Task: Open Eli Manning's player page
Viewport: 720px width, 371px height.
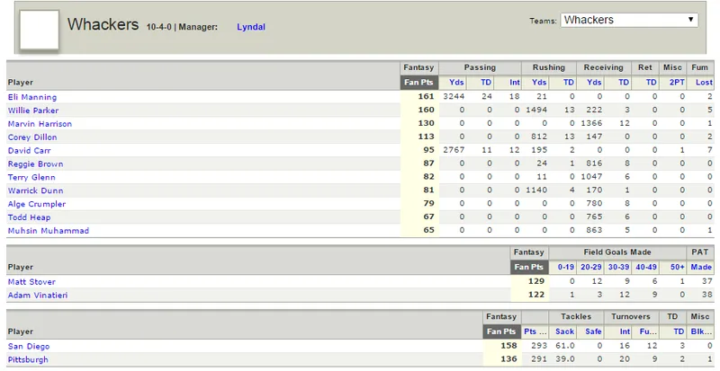Action: click(x=32, y=97)
